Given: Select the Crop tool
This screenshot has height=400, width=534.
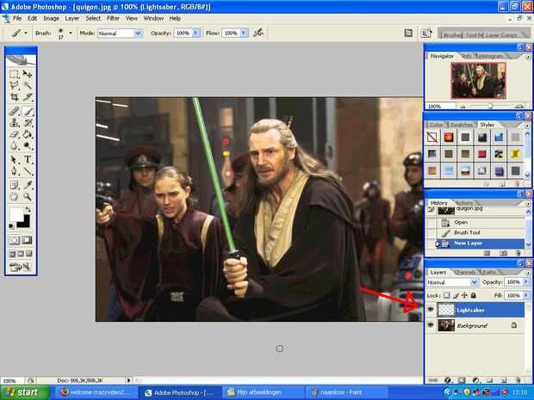Looking at the screenshot, I should pyautogui.click(x=15, y=97).
